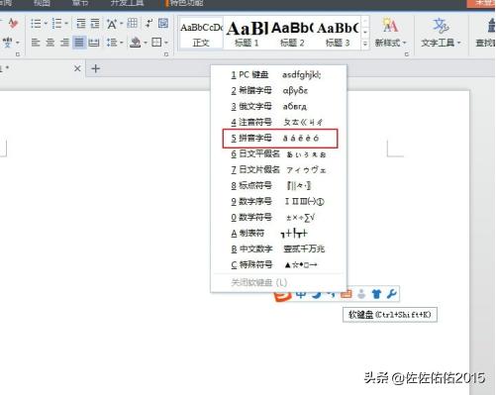Select 5 拼音字母 soft keyboard
The image size is (496, 395).
click(x=280, y=139)
